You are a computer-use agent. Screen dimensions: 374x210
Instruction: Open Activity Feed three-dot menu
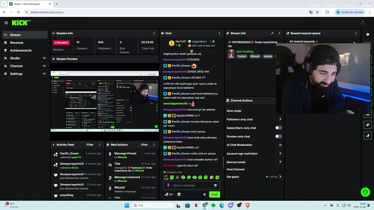tap(99, 145)
